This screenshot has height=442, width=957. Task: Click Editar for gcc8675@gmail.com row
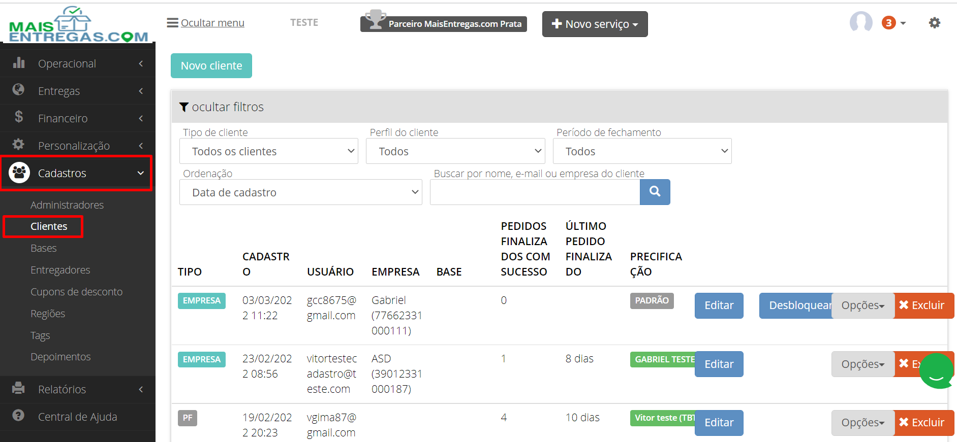tap(719, 305)
